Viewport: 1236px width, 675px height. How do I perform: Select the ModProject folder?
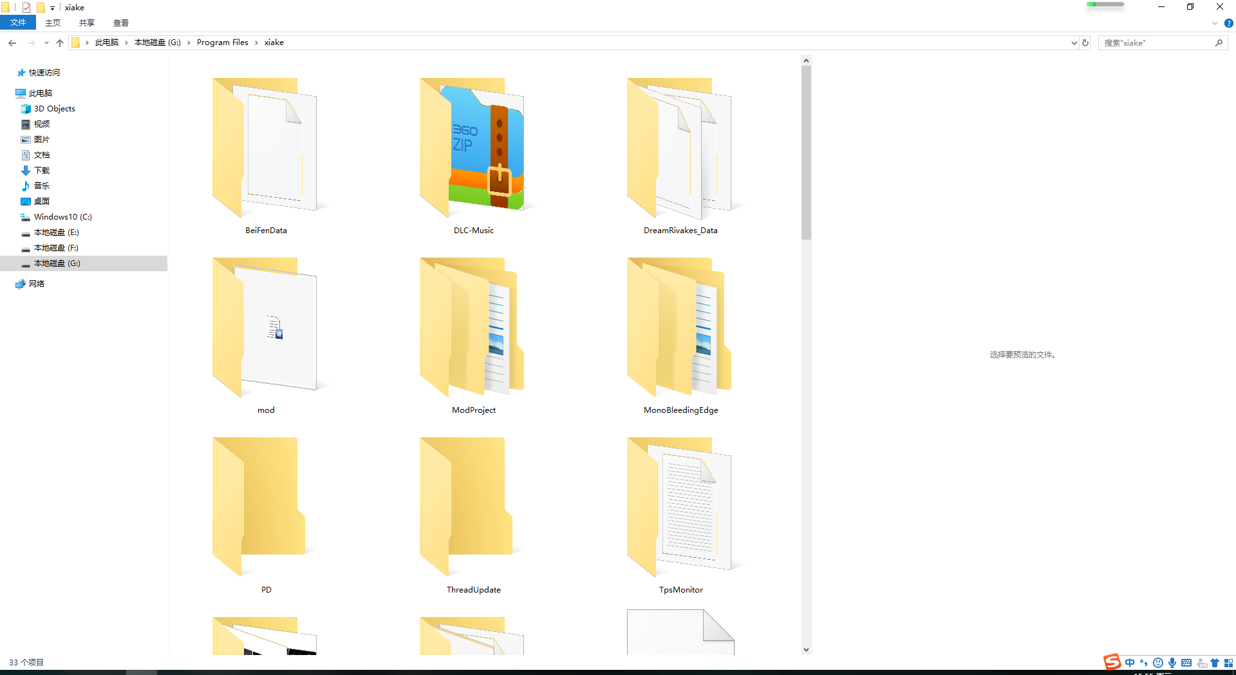pos(473,335)
